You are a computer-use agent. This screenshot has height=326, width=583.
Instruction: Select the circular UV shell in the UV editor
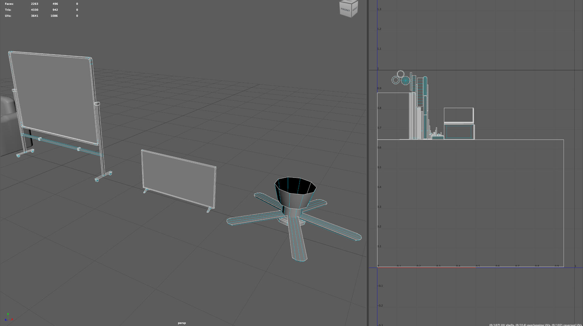click(400, 74)
